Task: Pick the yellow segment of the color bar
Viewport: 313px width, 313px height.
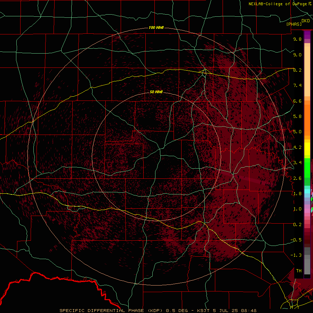Action: 307,149
